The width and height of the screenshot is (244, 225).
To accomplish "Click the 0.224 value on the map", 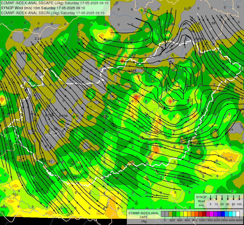I will pyautogui.click(x=105, y=116).
